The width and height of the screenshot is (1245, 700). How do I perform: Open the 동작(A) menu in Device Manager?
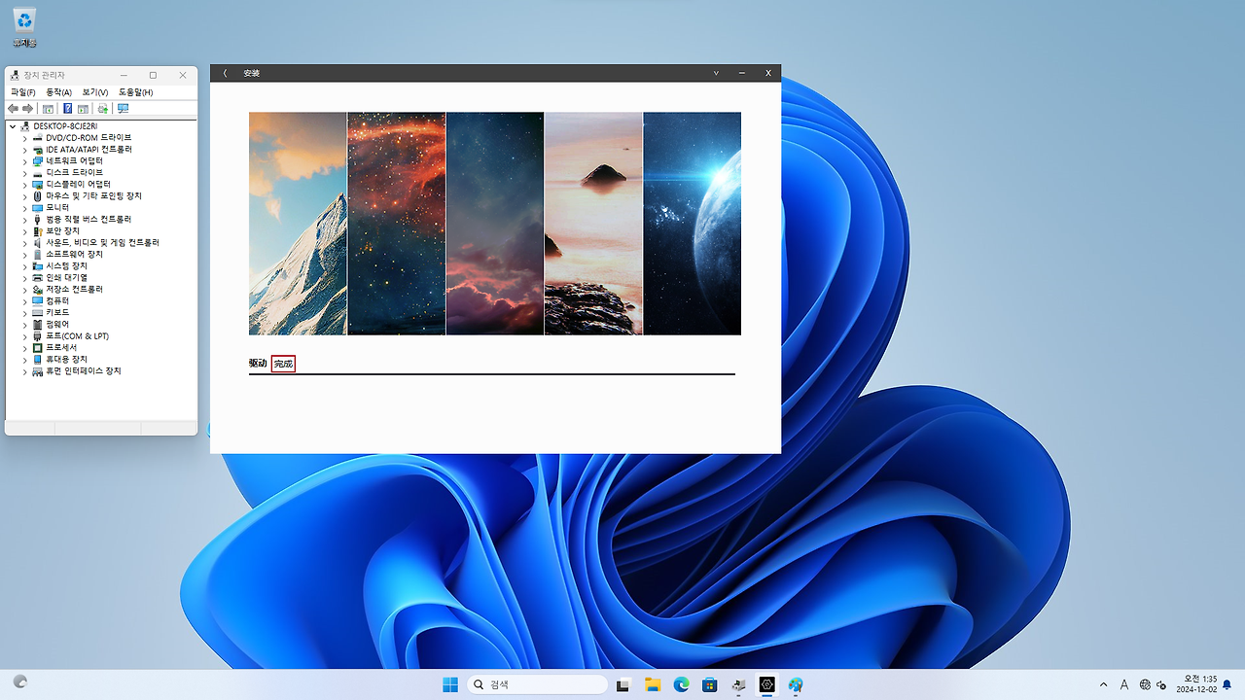pyautogui.click(x=58, y=92)
